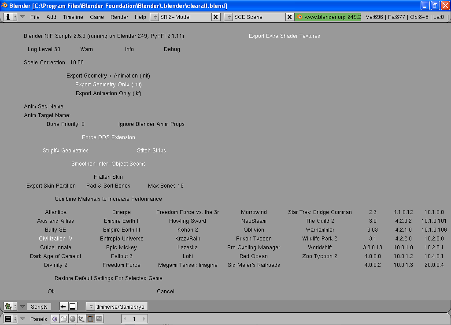Increase frame number with right arrow

(144, 319)
